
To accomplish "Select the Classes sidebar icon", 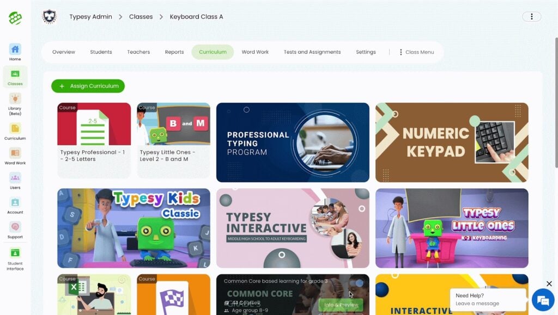I will click(x=15, y=77).
